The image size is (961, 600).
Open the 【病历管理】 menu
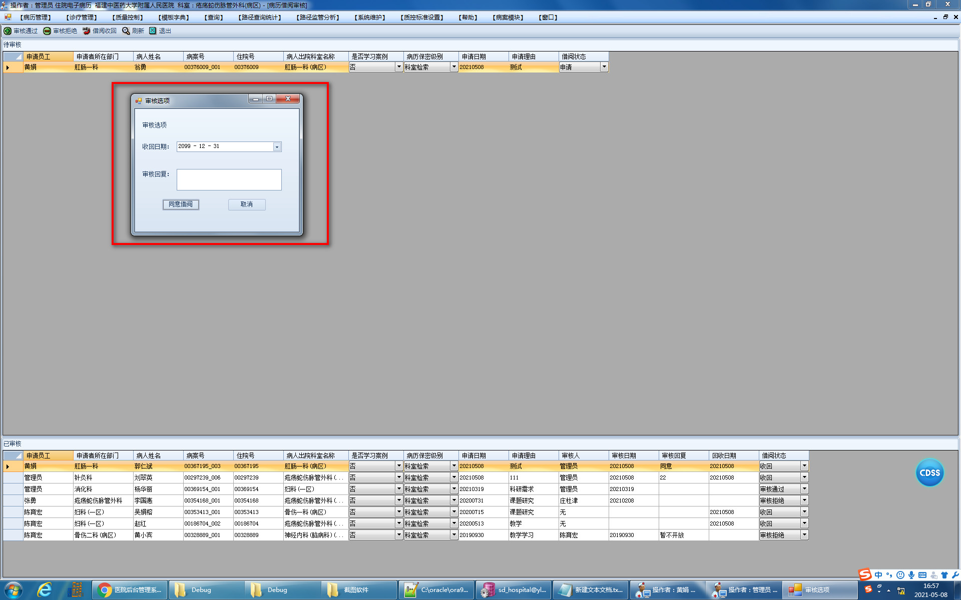point(36,17)
